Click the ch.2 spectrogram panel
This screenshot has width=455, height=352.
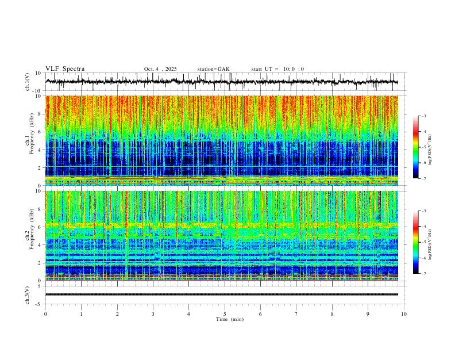click(221, 236)
